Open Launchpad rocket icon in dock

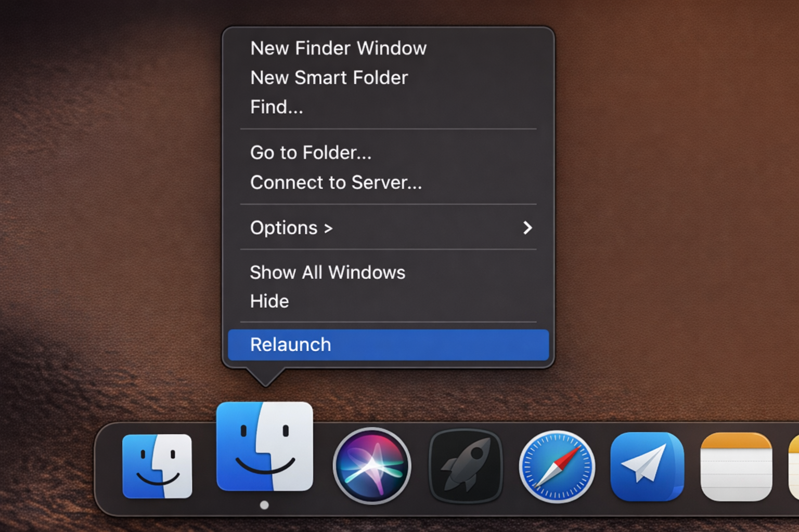tap(466, 466)
